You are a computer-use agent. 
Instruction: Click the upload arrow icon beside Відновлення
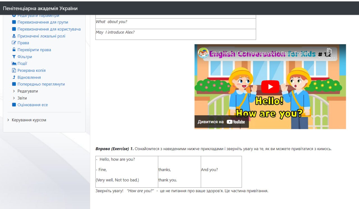click(x=14, y=77)
